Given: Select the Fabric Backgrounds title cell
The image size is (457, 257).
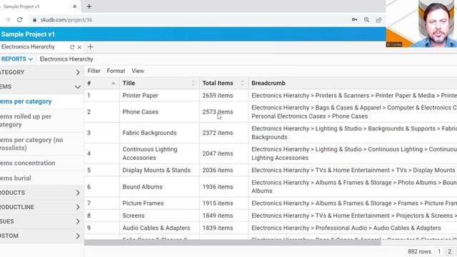Looking at the screenshot, I should pyautogui.click(x=159, y=133).
